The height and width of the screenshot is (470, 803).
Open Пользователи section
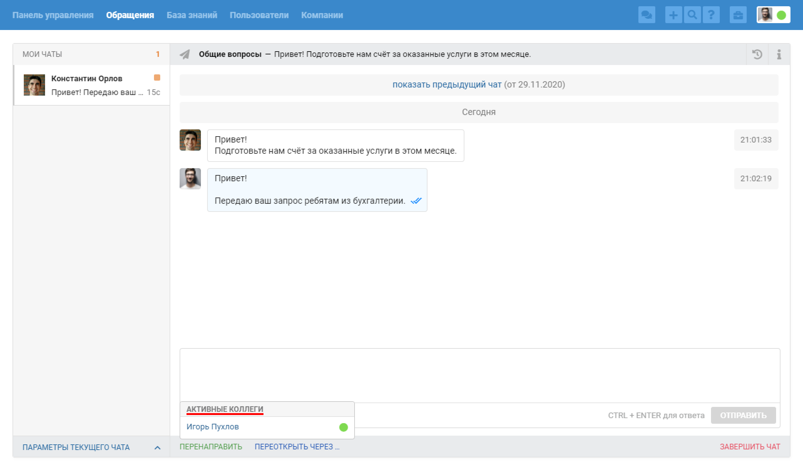pos(259,15)
